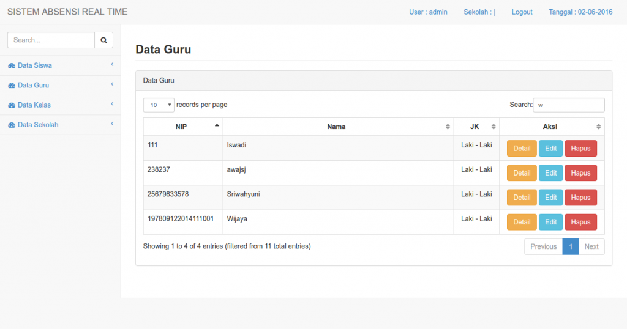Click the dashboard icon beside Data Guru
Image resolution: width=627 pixels, height=329 pixels.
(x=12, y=86)
